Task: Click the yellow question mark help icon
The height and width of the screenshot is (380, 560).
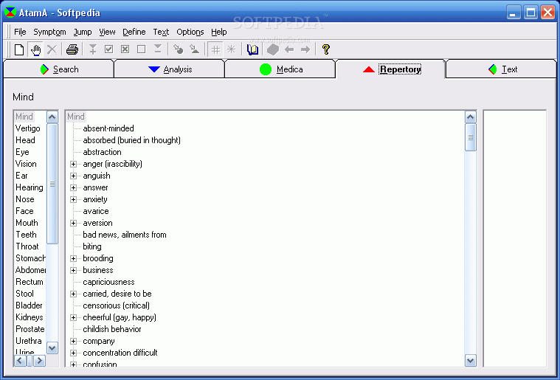Action: tap(325, 49)
